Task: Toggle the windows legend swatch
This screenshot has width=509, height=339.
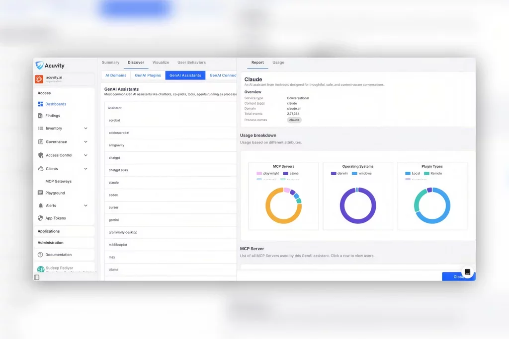Action: pyautogui.click(x=354, y=173)
